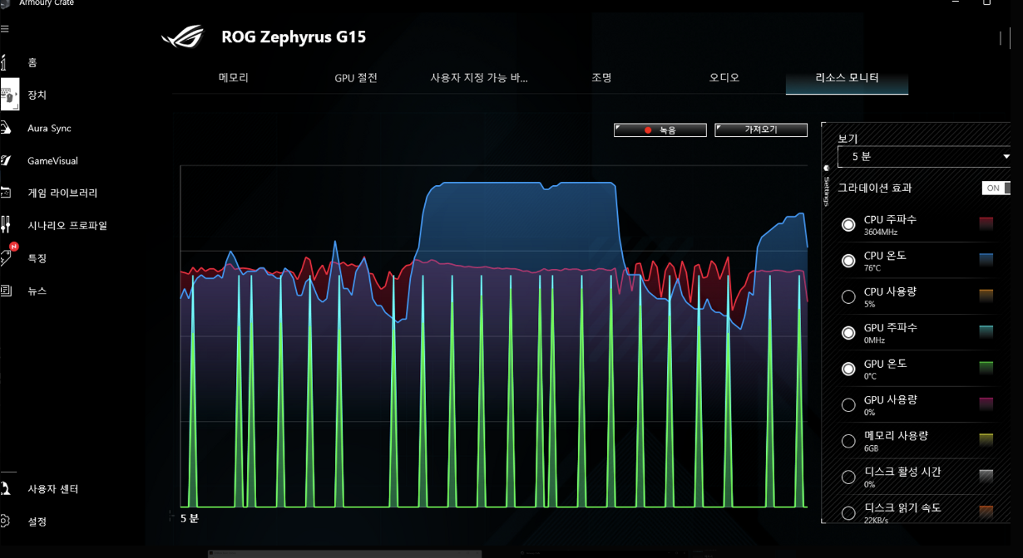The height and width of the screenshot is (558, 1023).
Task: Click GPU 온도 green color swatch
Action: coord(986,368)
